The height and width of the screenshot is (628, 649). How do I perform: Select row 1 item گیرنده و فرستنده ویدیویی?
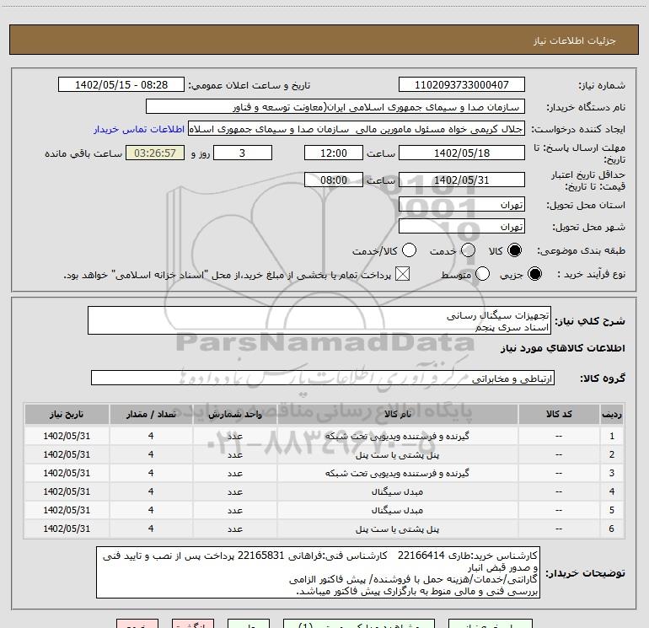(397, 437)
